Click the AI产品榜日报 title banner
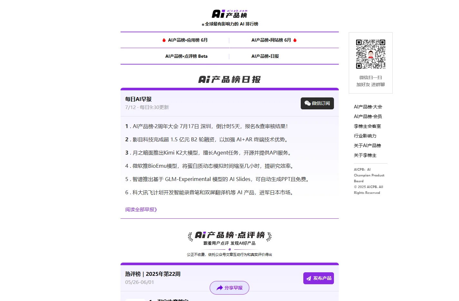This screenshot has width=459, height=301. [229, 79]
